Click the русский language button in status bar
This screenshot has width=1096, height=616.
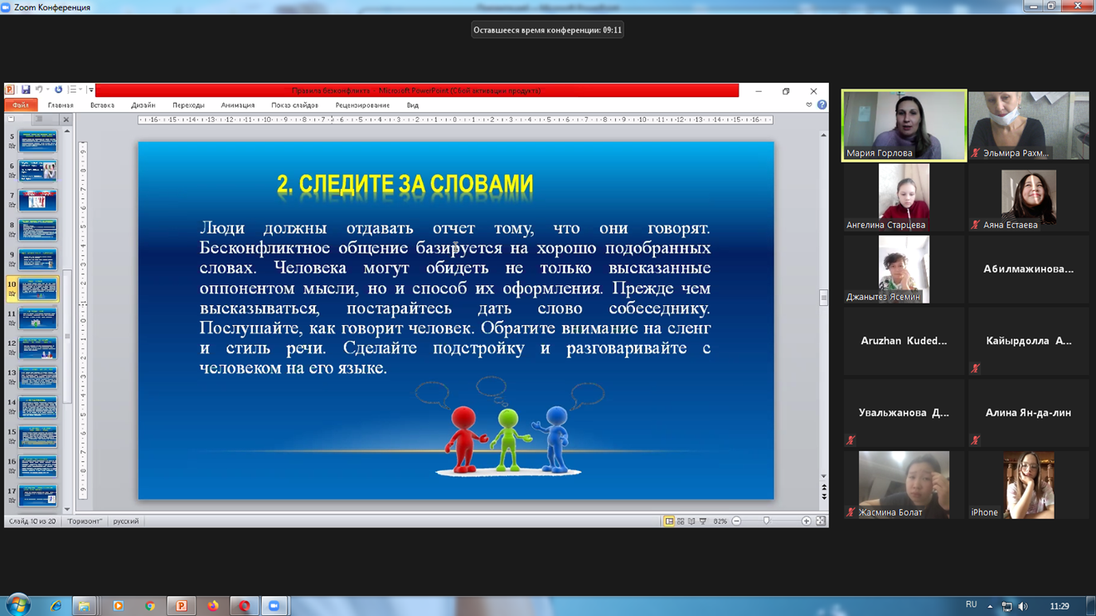(126, 521)
